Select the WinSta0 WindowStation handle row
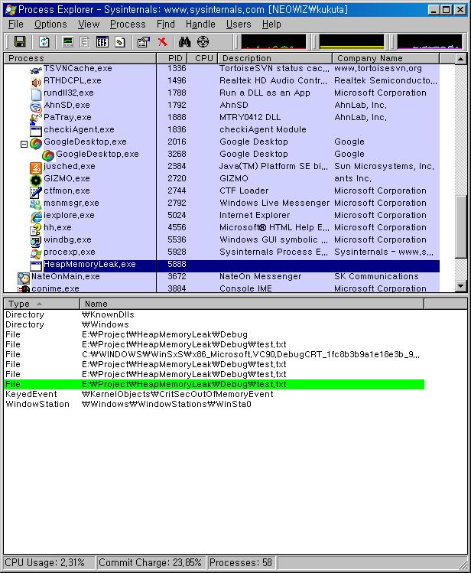Viewport: 471px width, 573px height. (x=214, y=404)
